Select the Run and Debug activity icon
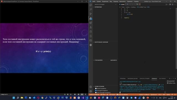 tap(91, 18)
